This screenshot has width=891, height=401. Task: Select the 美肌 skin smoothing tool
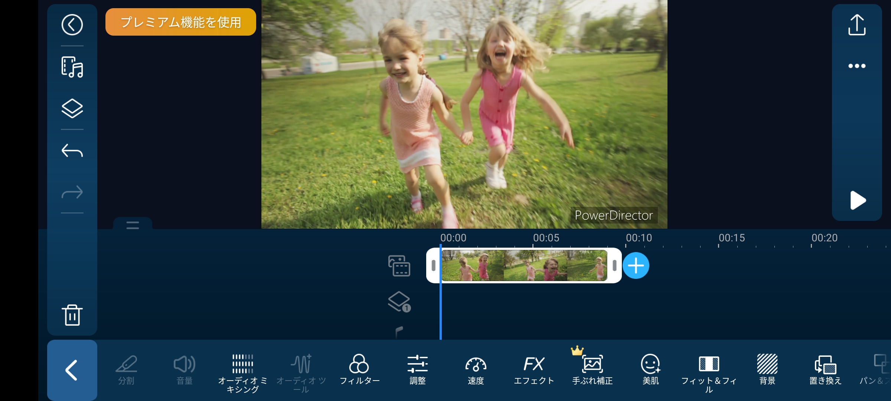(x=650, y=370)
